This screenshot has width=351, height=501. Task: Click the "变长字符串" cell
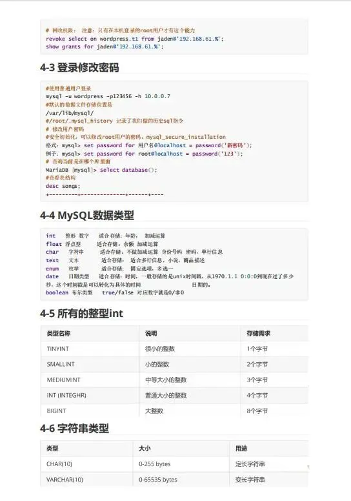coord(250,480)
